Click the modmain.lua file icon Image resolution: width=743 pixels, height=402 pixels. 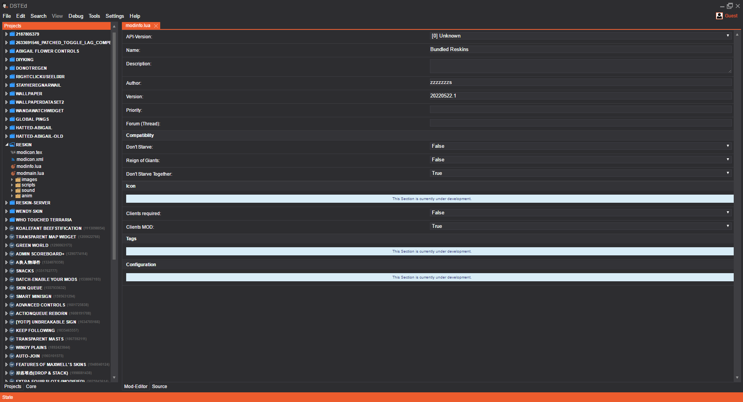13,173
